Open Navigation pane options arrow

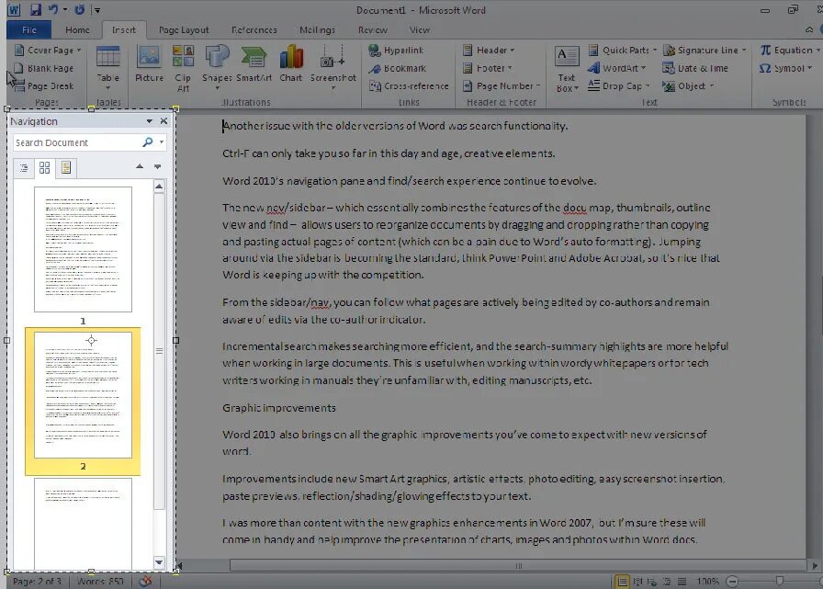pyautogui.click(x=149, y=120)
